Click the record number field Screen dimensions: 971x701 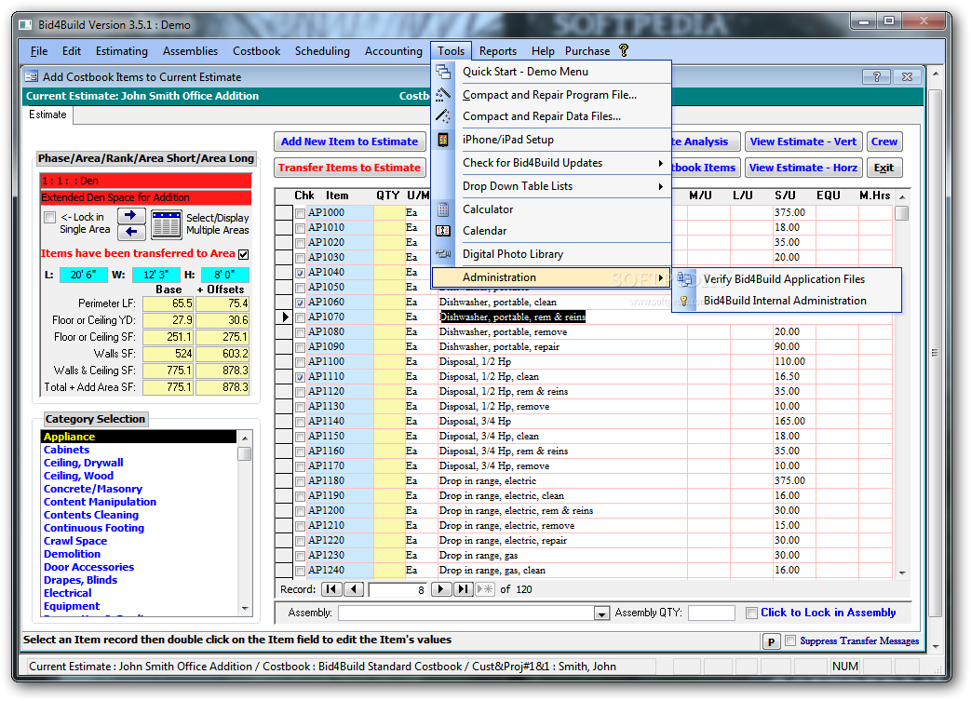pyautogui.click(x=398, y=589)
